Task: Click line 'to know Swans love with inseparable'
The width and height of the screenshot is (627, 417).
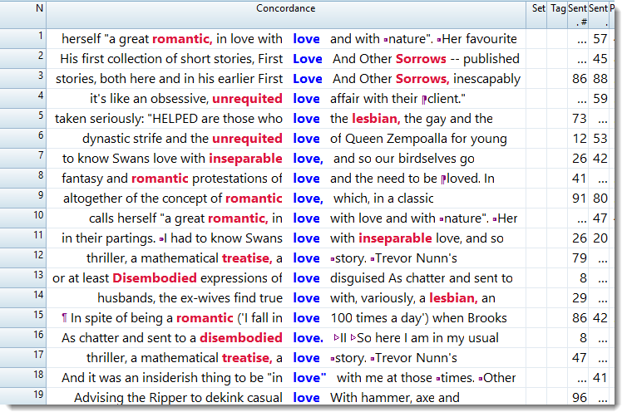Action: click(172, 159)
